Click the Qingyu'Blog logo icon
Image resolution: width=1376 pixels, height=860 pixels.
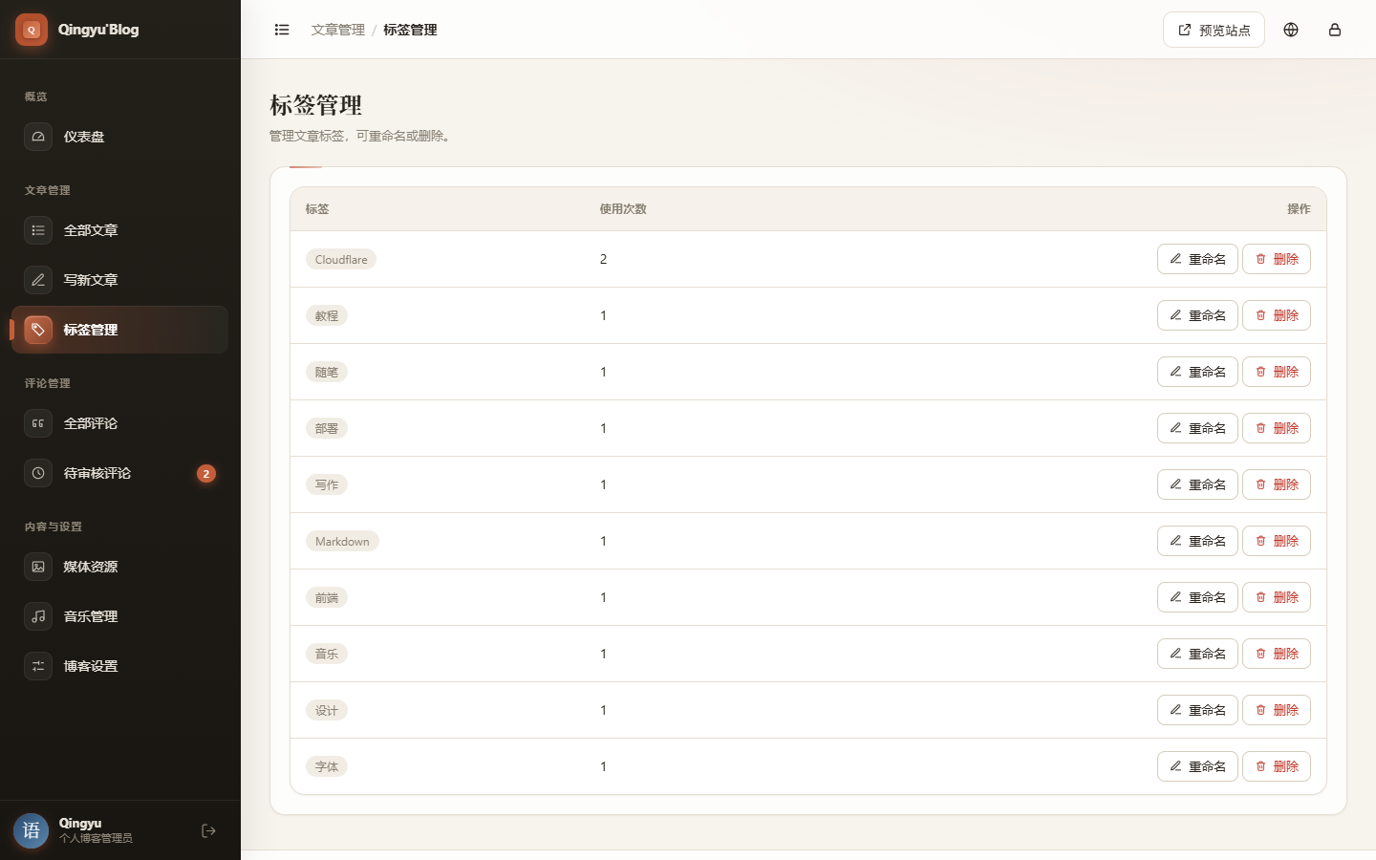32,30
